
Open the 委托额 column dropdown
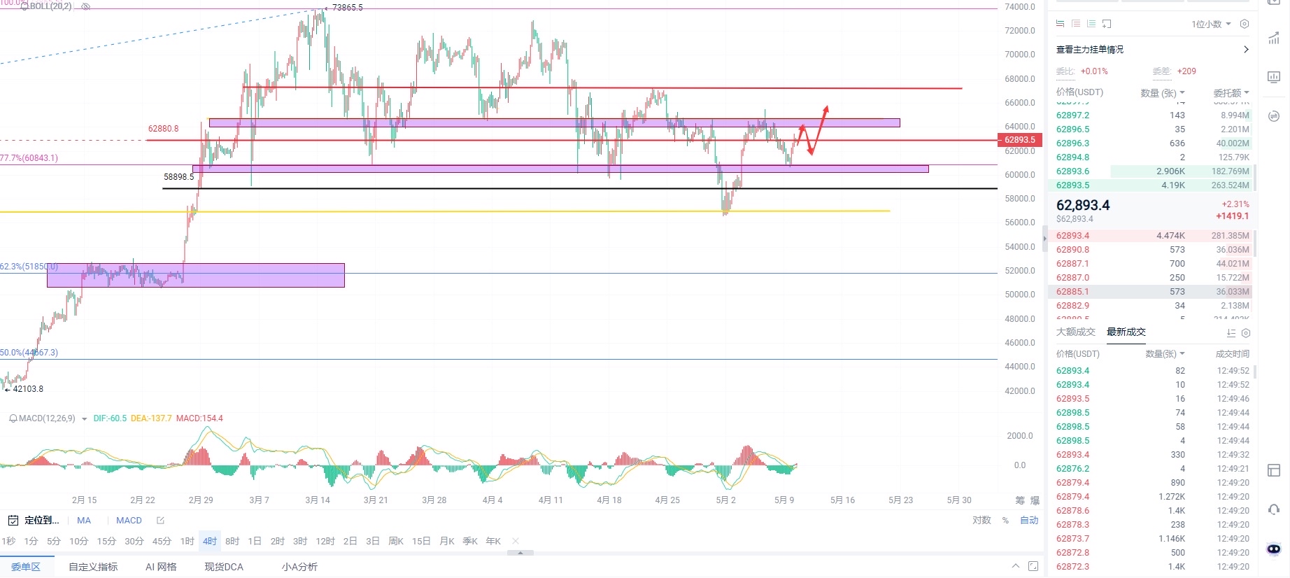pyautogui.click(x=1231, y=92)
